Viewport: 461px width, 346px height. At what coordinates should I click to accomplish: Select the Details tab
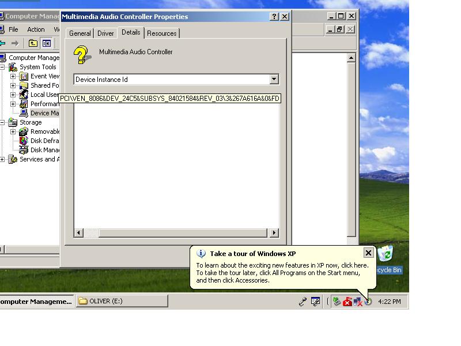click(131, 32)
